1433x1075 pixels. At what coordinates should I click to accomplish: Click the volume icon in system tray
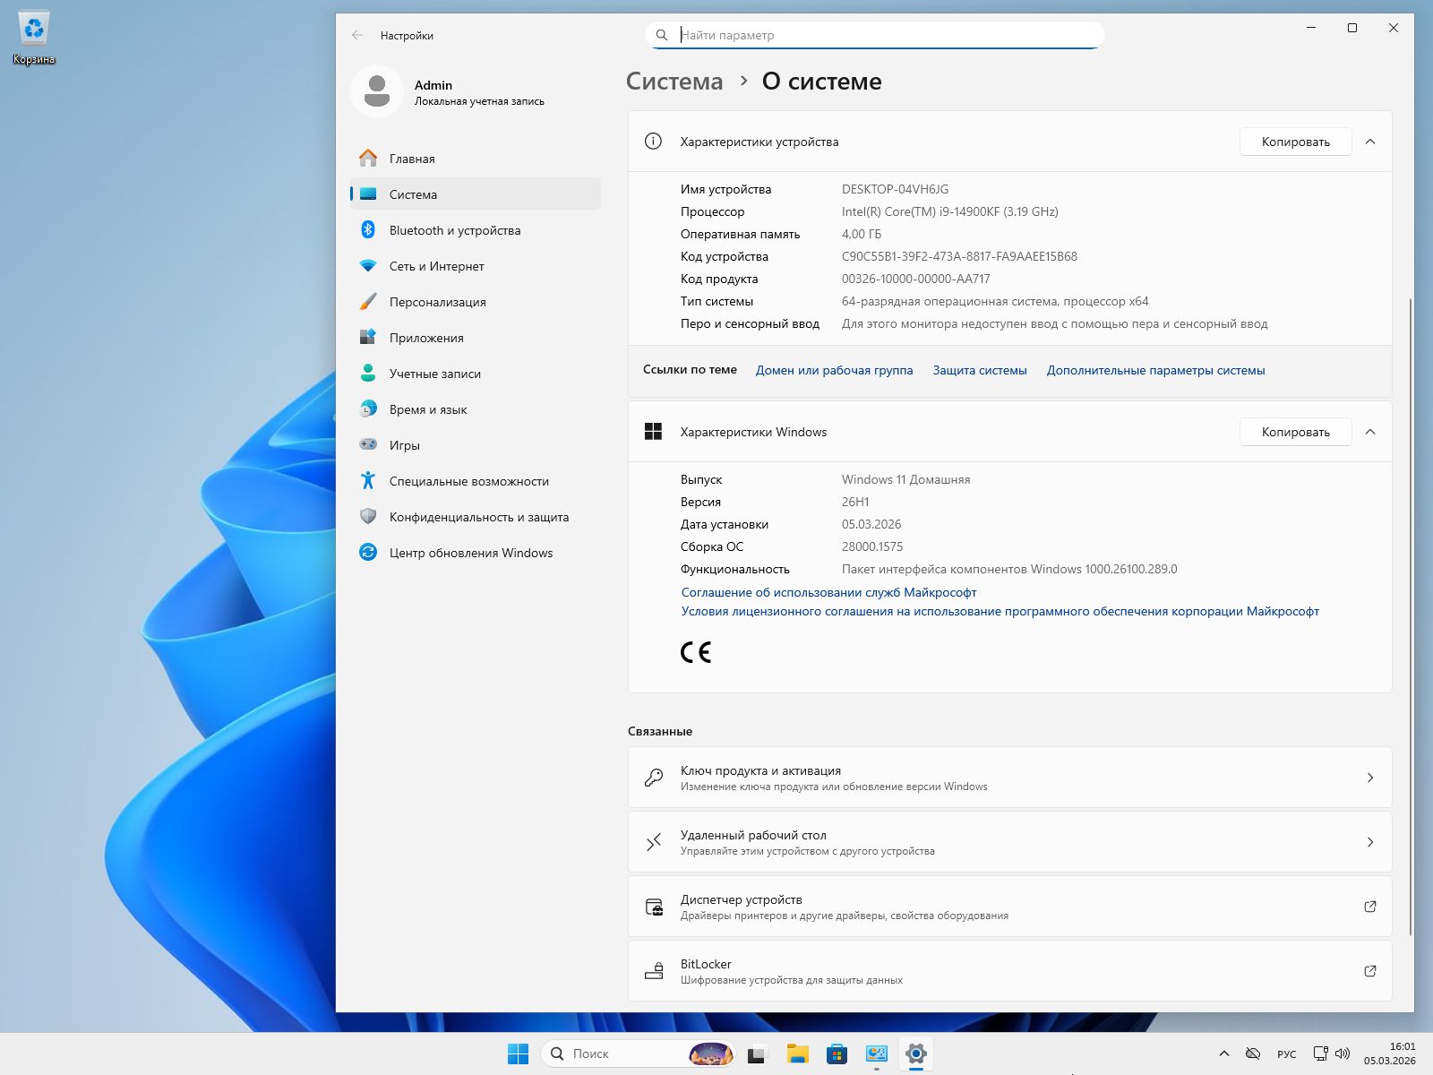coord(1342,1053)
